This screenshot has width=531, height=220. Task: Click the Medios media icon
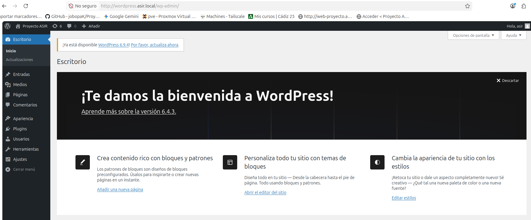pyautogui.click(x=8, y=85)
